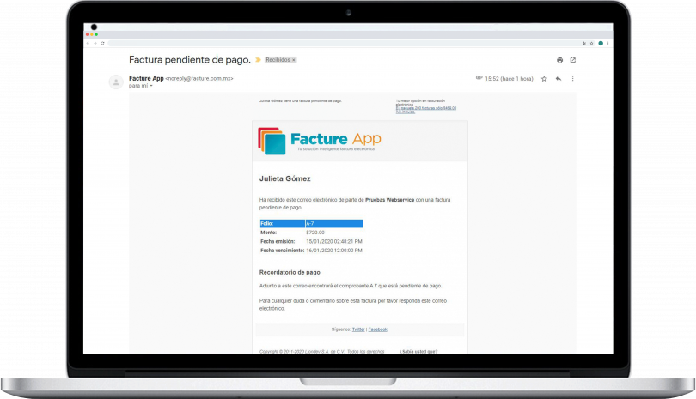Image resolution: width=696 pixels, height=399 pixels.
Task: Click the yellow importance marker by the subject
Action: pos(257,60)
